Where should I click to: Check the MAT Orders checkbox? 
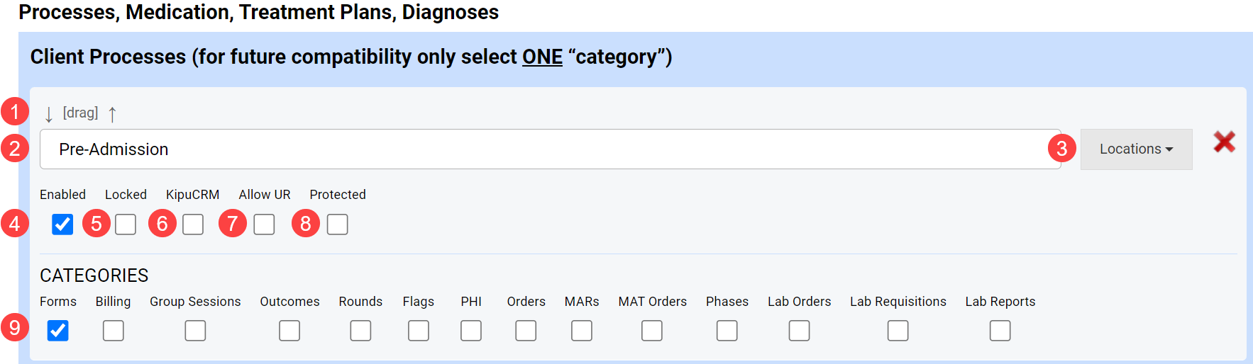[652, 331]
